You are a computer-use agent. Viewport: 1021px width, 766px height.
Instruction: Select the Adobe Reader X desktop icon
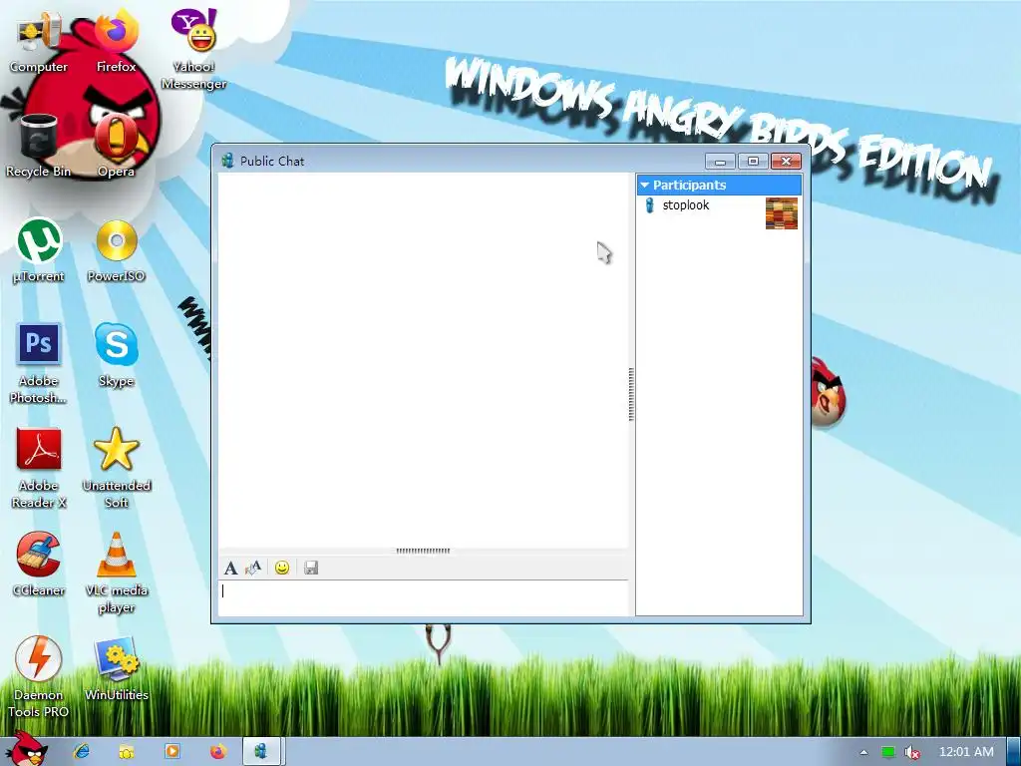tap(39, 468)
